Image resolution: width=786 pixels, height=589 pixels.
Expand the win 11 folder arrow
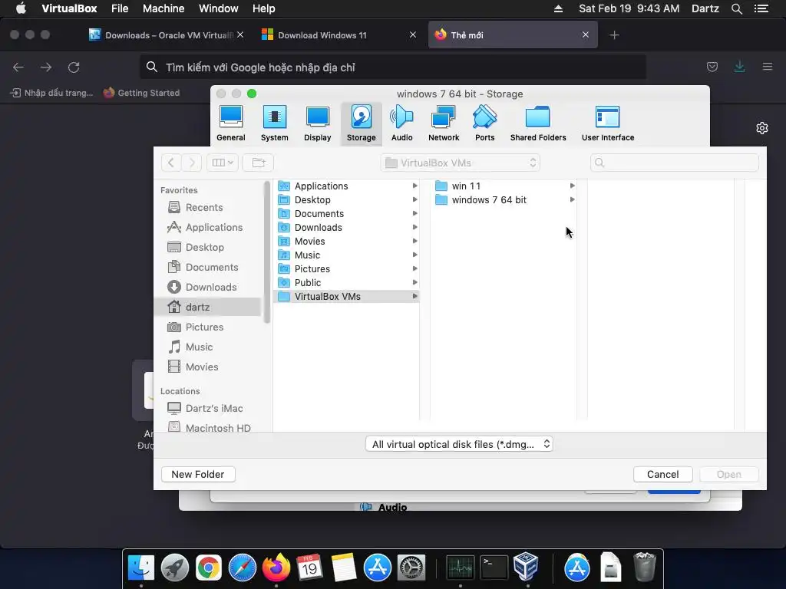572,186
